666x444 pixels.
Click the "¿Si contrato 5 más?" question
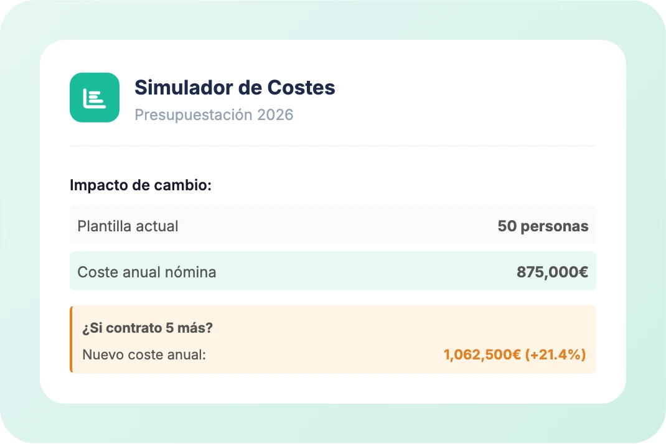(147, 328)
